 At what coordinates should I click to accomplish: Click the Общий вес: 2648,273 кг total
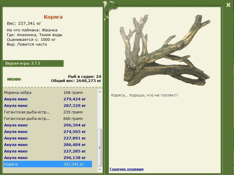pos(76,81)
